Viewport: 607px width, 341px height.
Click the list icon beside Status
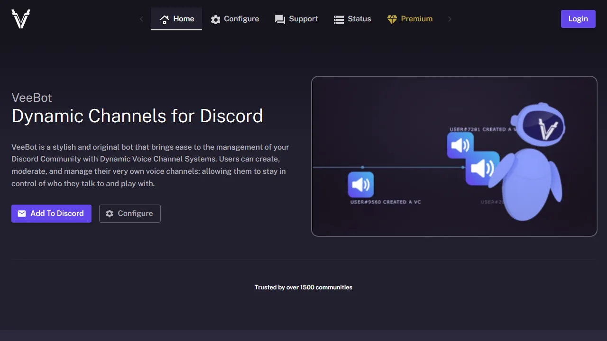point(339,19)
